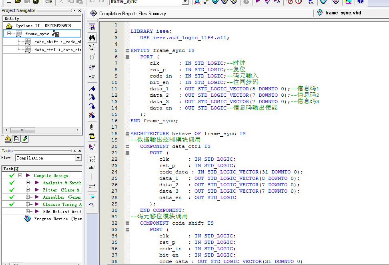Toggle bookmark using the blue flag icon
This screenshot has height=265, width=389.
pos(92,88)
